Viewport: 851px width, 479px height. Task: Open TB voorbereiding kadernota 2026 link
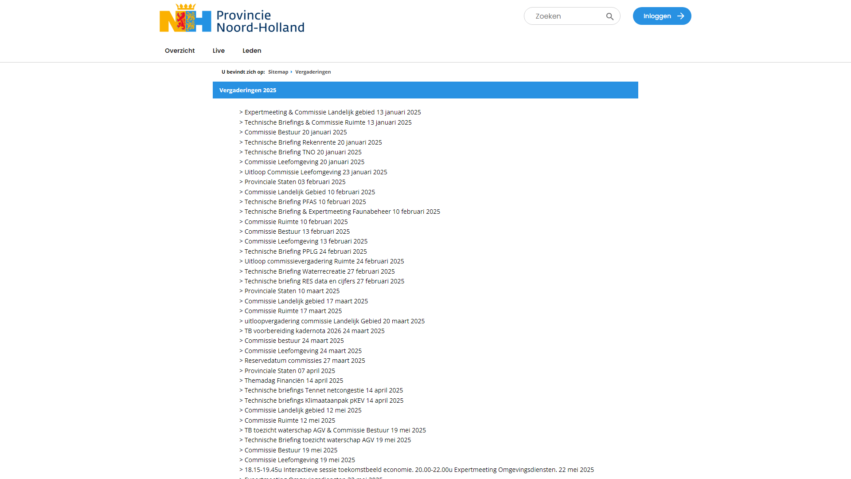point(314,331)
